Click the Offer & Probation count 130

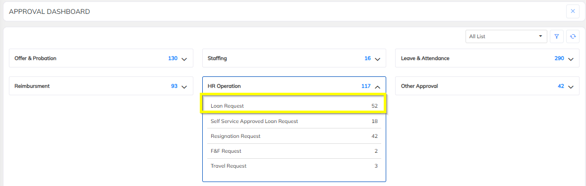173,59
